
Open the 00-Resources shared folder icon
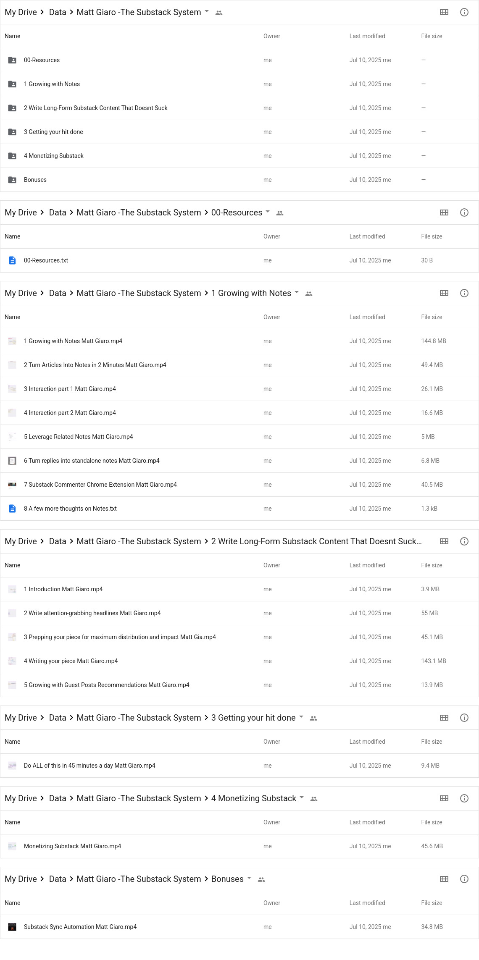click(12, 60)
